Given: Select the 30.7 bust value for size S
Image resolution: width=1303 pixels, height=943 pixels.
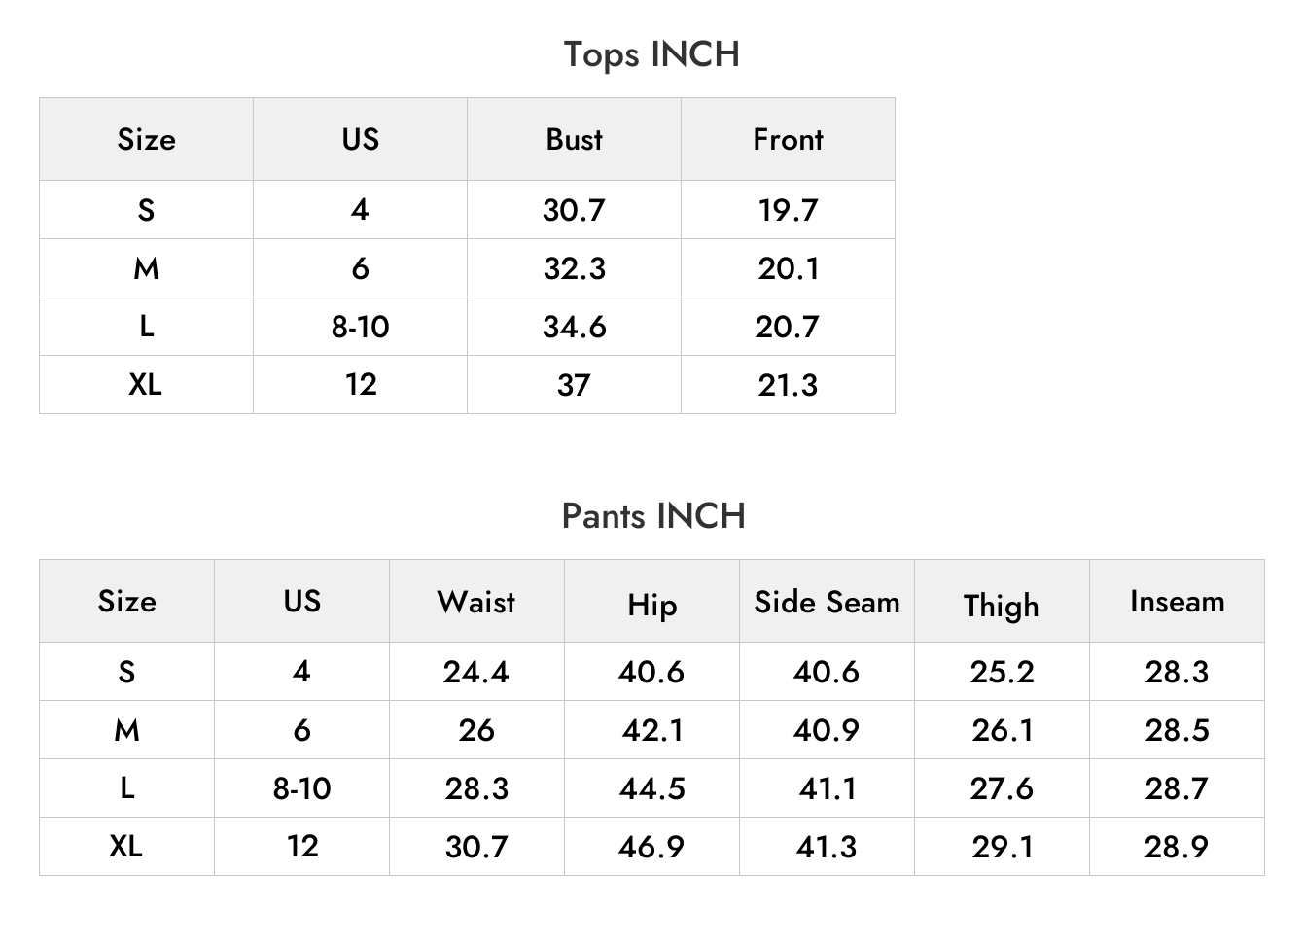Looking at the screenshot, I should pyautogui.click(x=574, y=210).
